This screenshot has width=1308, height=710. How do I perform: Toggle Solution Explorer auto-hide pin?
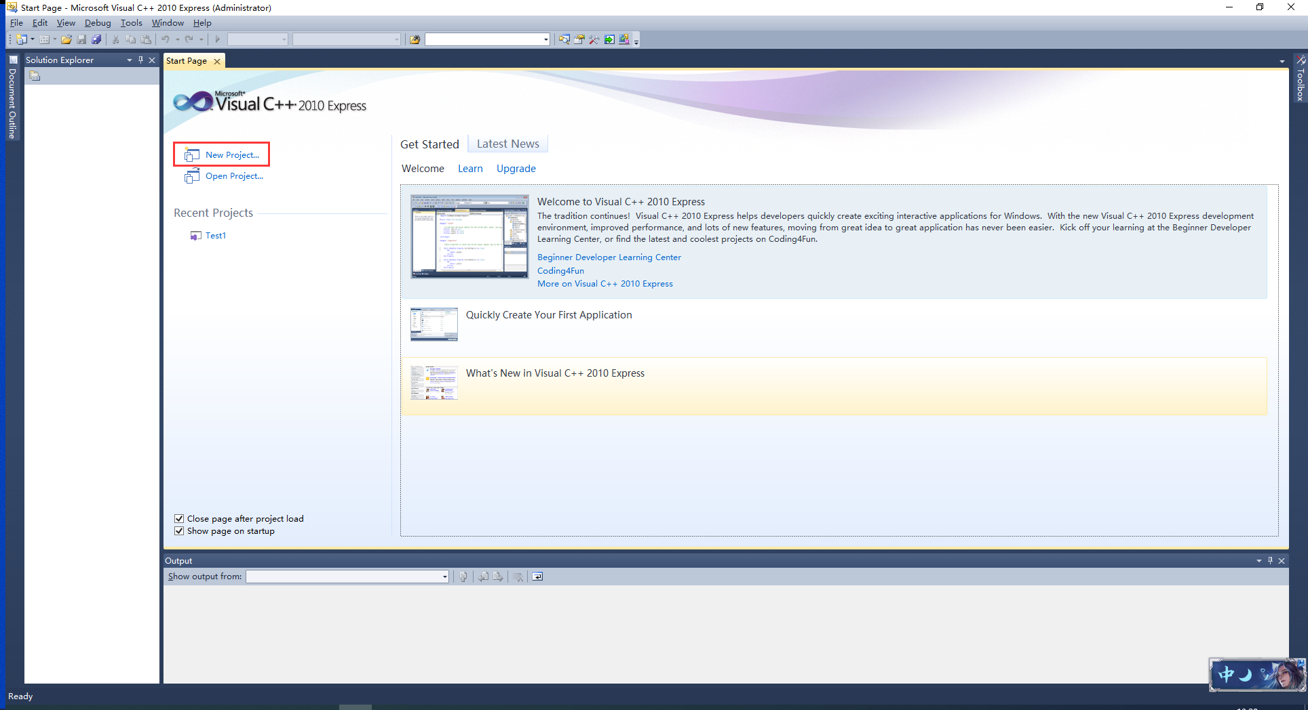141,60
